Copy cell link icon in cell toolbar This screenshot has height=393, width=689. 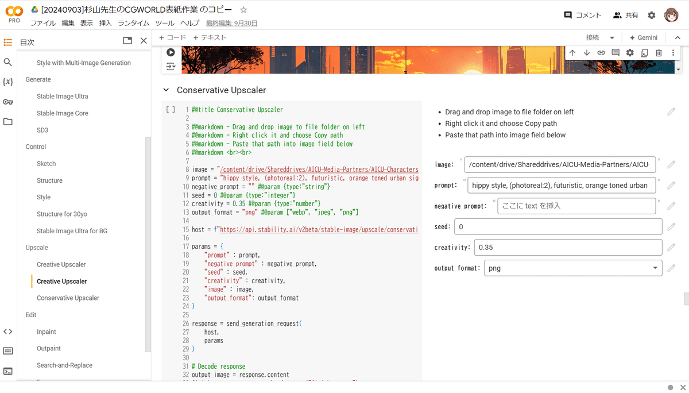click(601, 53)
